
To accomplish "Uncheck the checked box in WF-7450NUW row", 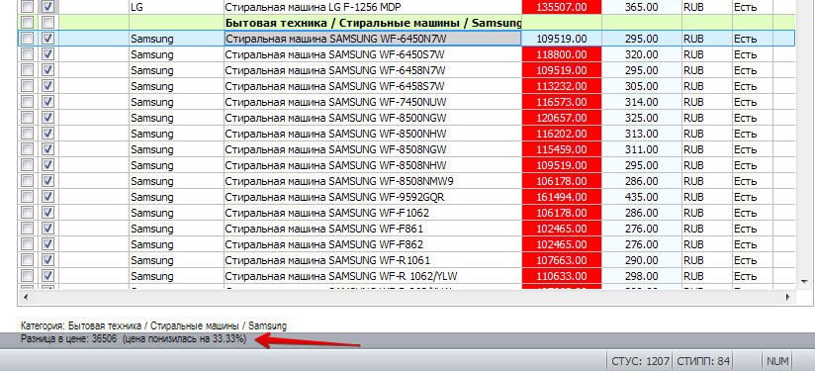I will (47, 102).
